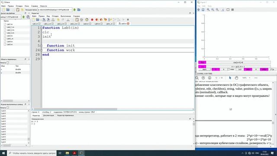The height and width of the screenshot is (156, 277).
Task: Click the editor horizontal scrollbar
Action: point(113,109)
